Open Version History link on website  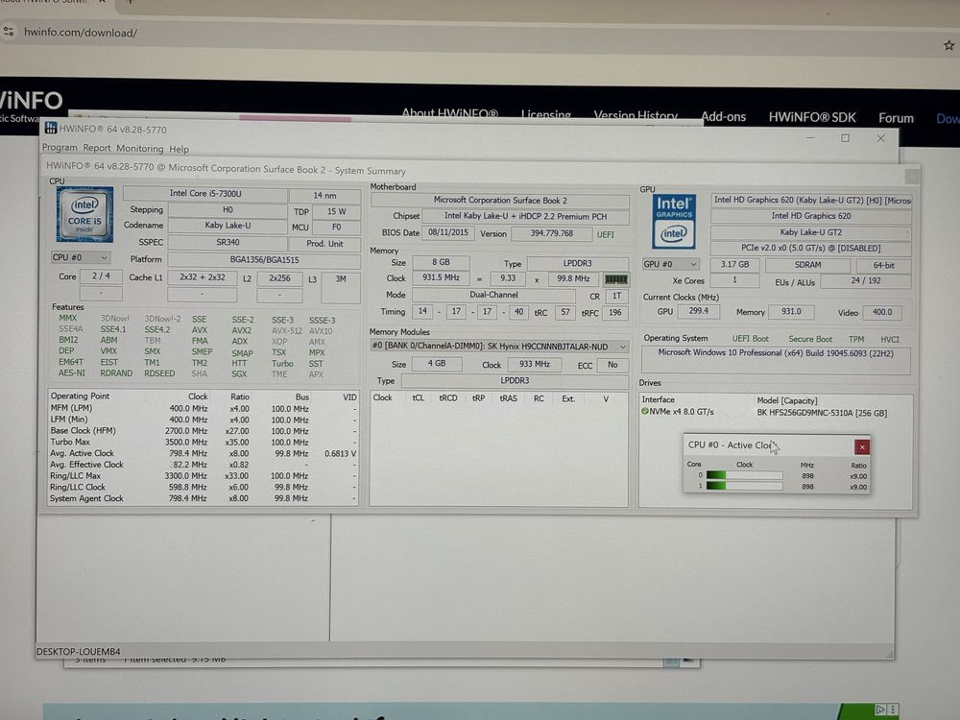click(x=636, y=116)
